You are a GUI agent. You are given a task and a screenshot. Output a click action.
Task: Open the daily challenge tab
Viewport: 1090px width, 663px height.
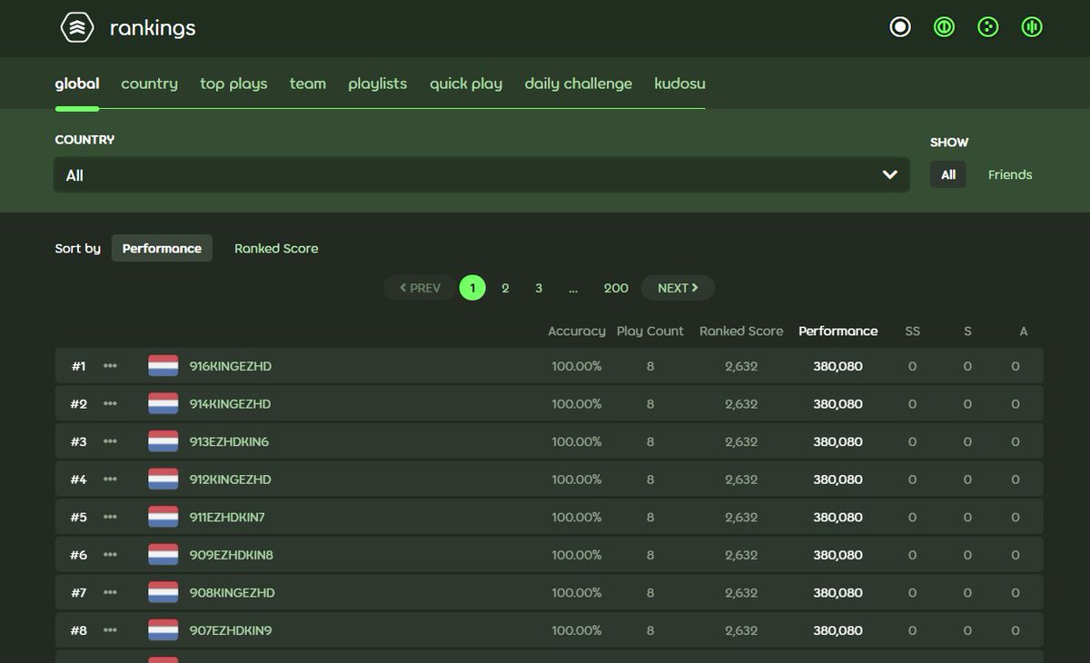point(579,84)
